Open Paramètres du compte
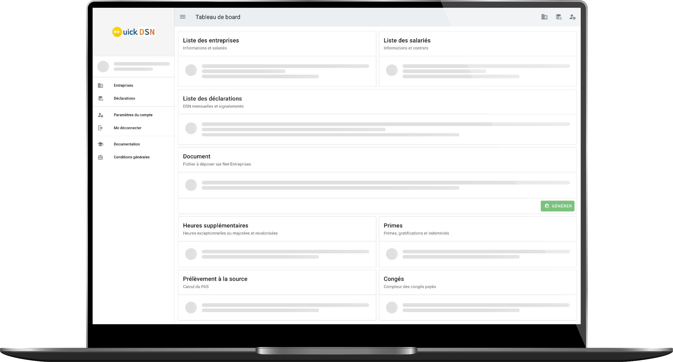673x362 pixels. [x=133, y=115]
